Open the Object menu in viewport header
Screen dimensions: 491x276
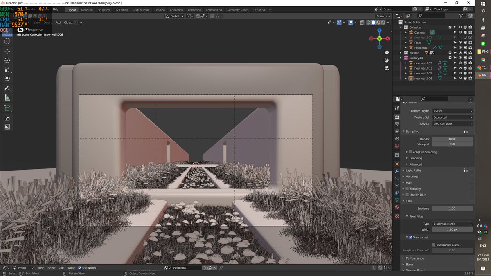click(x=68, y=22)
